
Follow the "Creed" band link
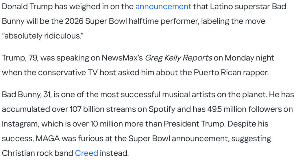click(86, 153)
